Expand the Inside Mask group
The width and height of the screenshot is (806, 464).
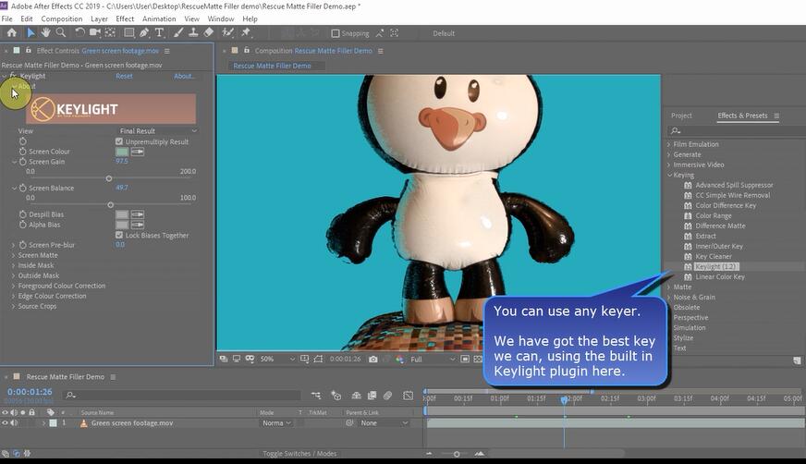[13, 265]
